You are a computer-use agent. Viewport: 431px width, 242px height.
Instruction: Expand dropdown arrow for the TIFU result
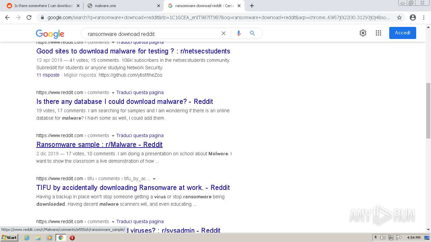154,179
